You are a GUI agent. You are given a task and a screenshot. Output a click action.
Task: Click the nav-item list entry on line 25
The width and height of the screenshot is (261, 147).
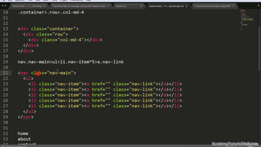105,95
